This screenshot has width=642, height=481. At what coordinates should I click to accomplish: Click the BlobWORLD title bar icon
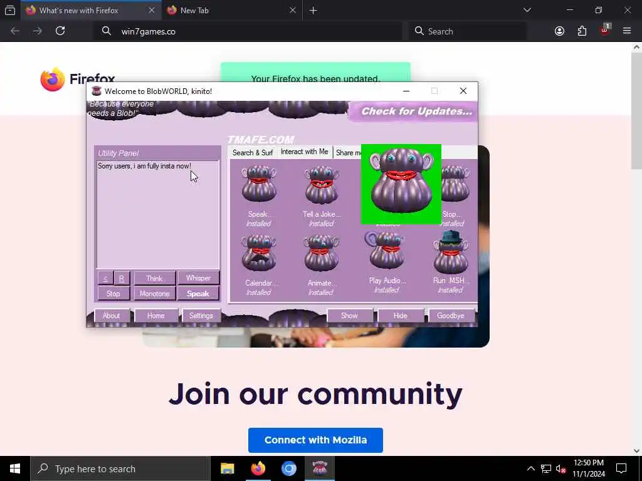coord(97,91)
